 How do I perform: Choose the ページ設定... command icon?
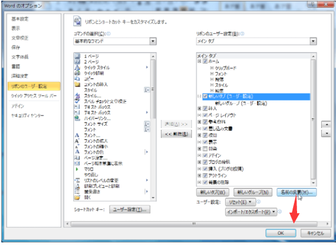point(77,157)
